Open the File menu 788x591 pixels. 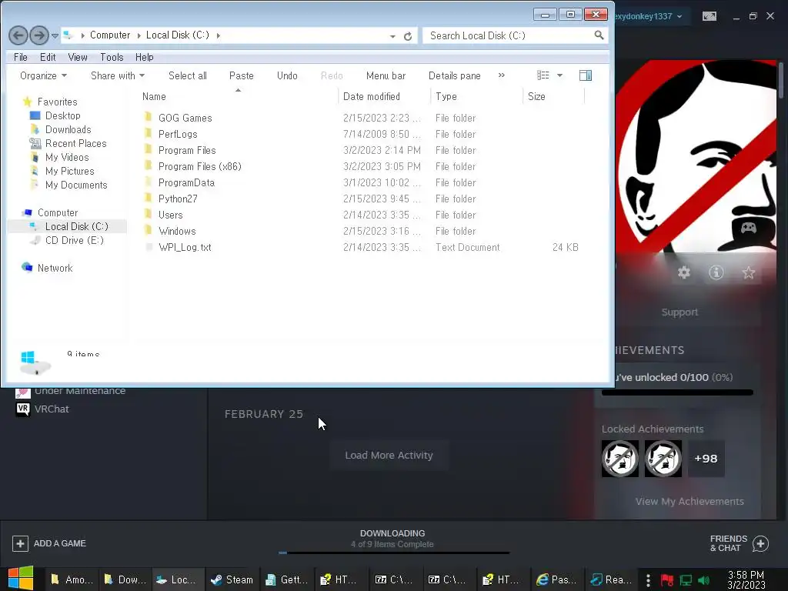pyautogui.click(x=21, y=57)
